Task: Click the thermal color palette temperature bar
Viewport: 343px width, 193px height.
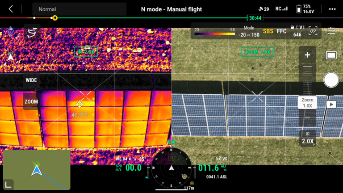Action: pos(215,33)
